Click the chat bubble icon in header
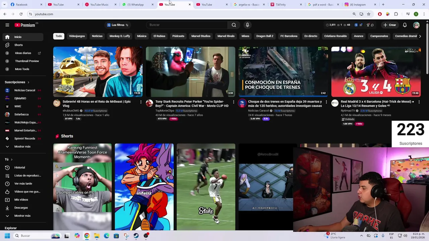 pos(372,25)
